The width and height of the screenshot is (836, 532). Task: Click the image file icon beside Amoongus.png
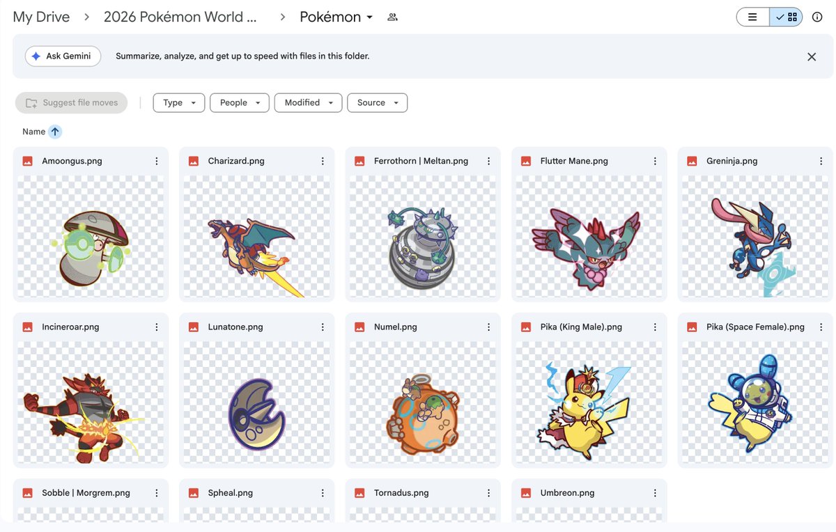[28, 161]
